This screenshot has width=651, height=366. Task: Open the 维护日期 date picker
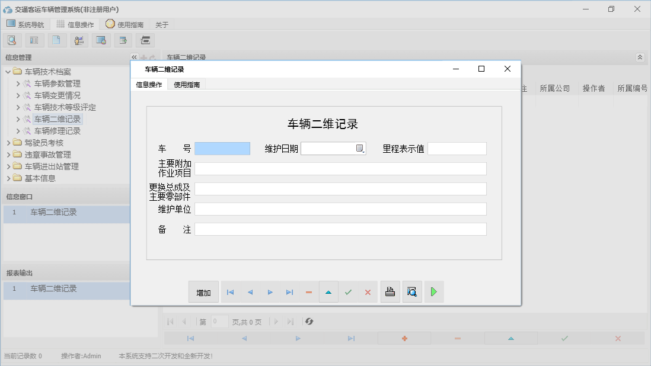[x=360, y=148]
